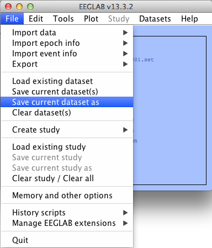This screenshot has height=248, width=212.
Task: Open the Help menu
Action: point(189,19)
